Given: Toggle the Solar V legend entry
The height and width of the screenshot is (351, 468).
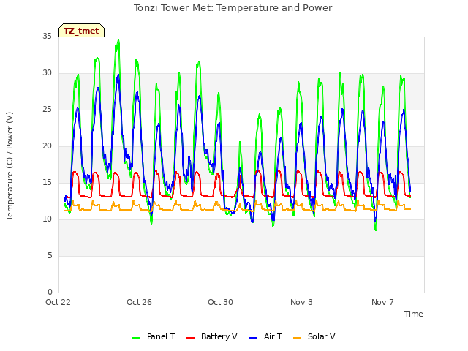Looking at the screenshot, I should [314, 336].
